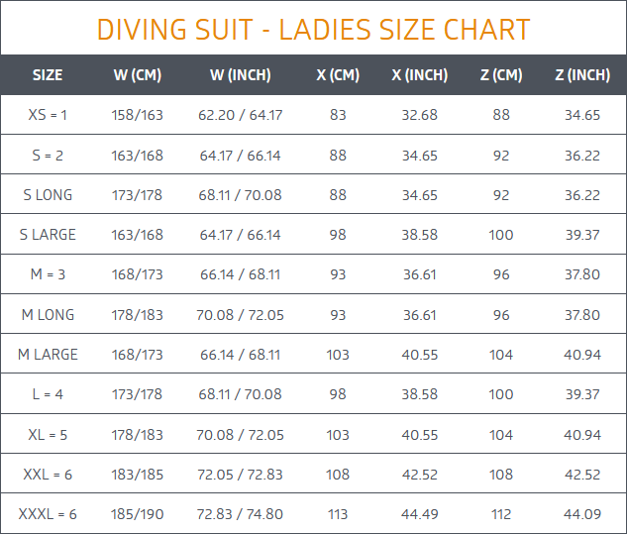Click the XS = 1 size cell
627x534 pixels.
[48, 115]
